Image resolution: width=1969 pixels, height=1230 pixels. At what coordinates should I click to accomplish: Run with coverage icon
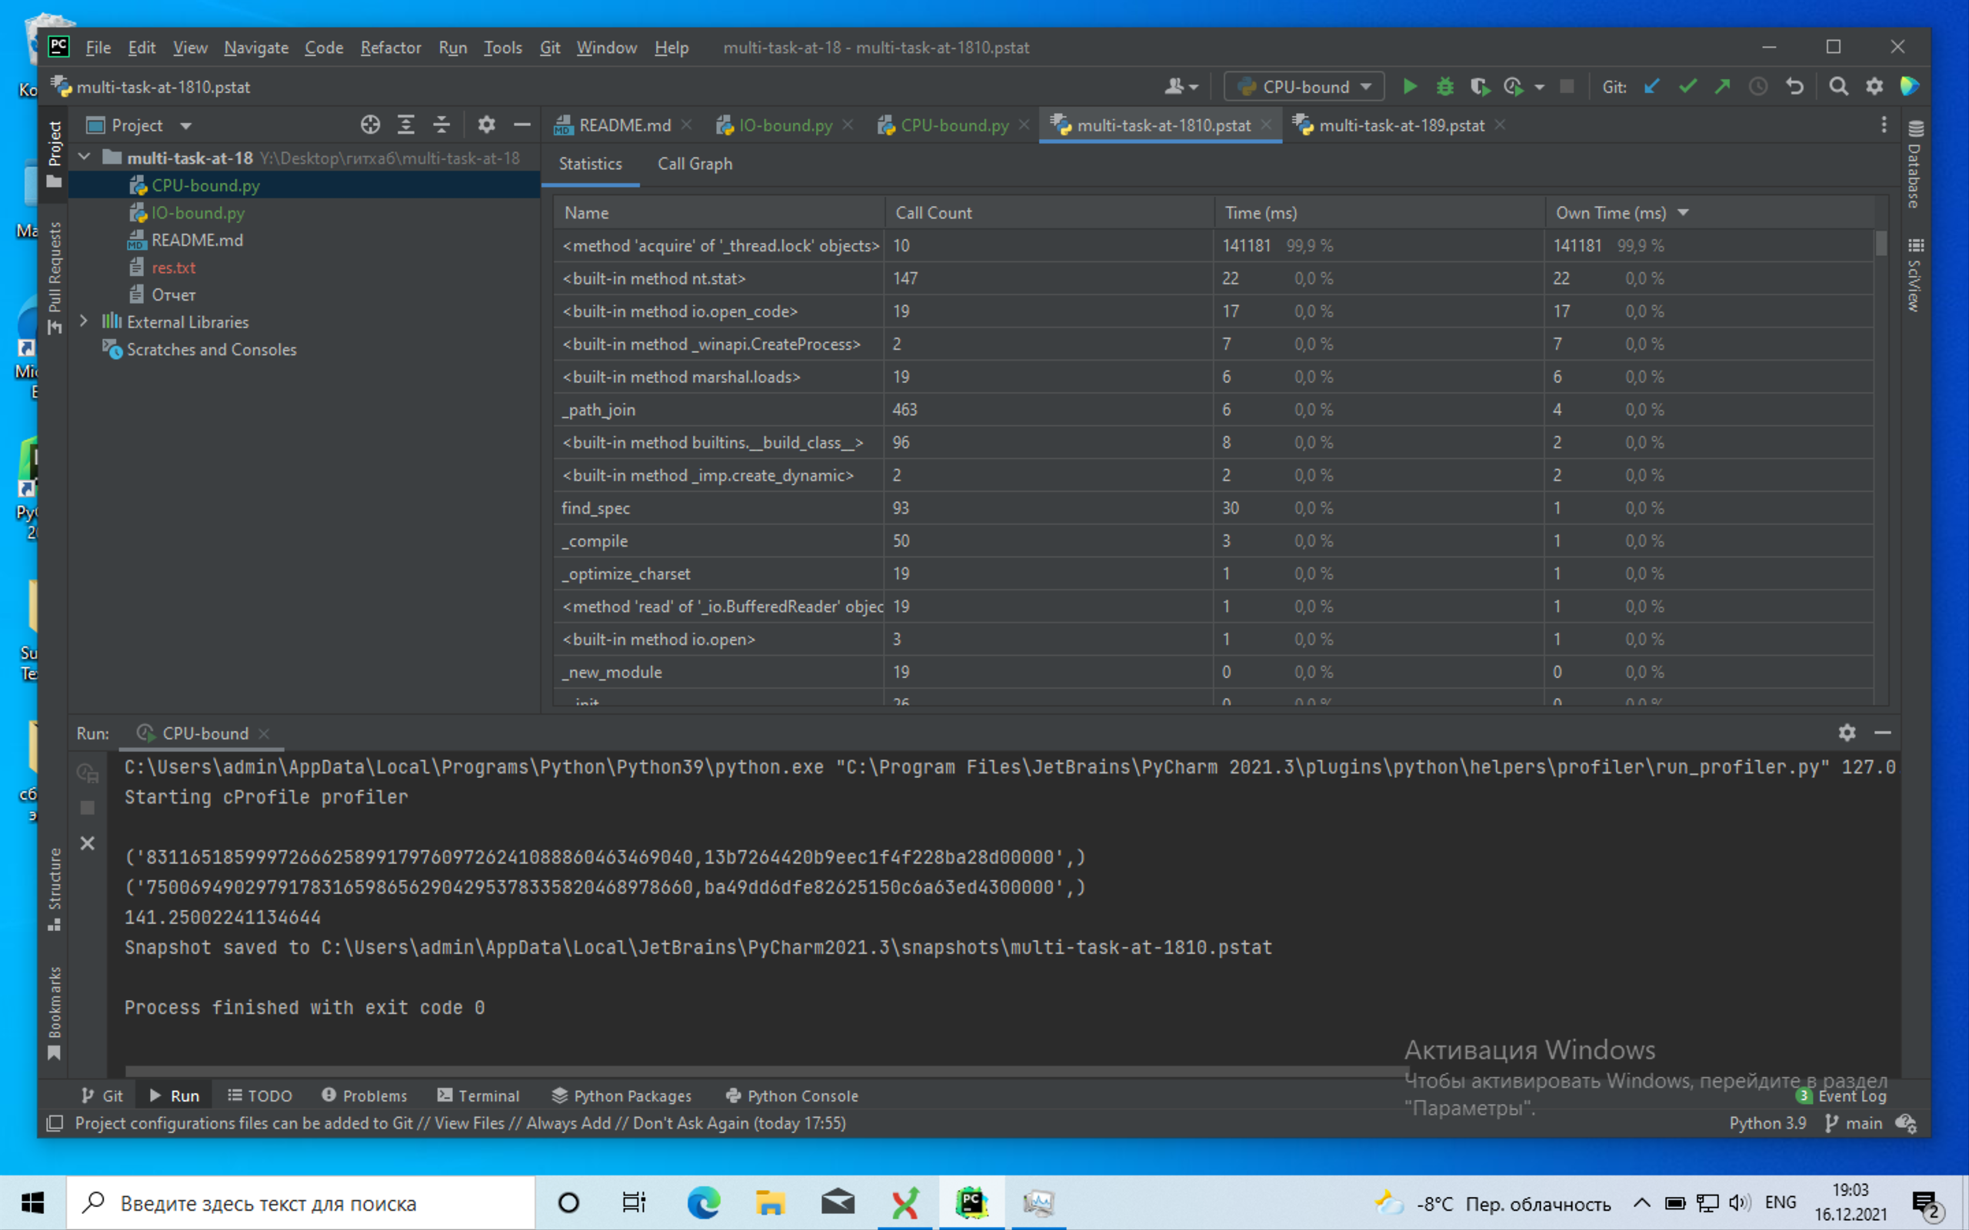coord(1479,86)
